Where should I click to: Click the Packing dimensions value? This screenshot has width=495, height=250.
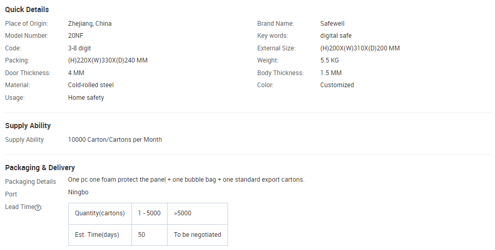tap(108, 60)
